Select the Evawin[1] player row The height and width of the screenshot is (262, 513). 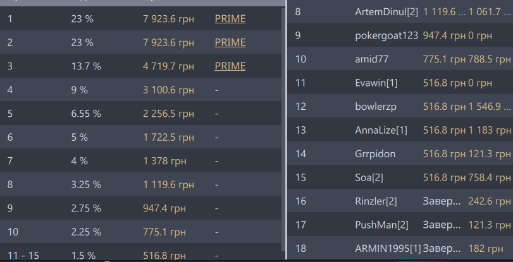(x=376, y=83)
